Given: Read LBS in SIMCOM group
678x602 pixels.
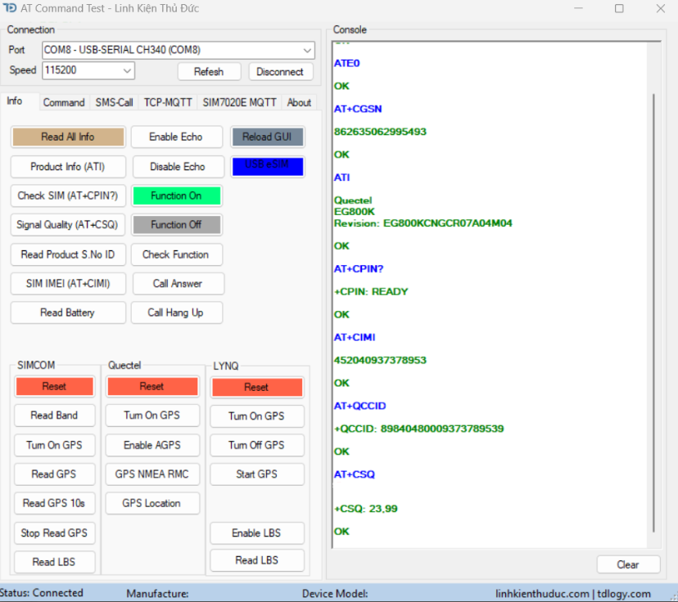Looking at the screenshot, I should click(55, 562).
